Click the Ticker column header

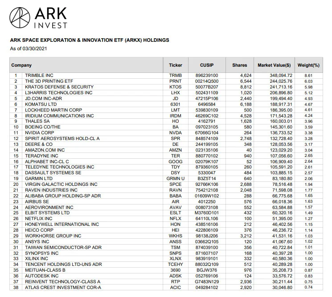point(175,65)
